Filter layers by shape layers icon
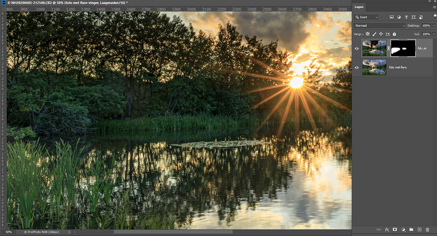437x236 pixels. (414, 17)
